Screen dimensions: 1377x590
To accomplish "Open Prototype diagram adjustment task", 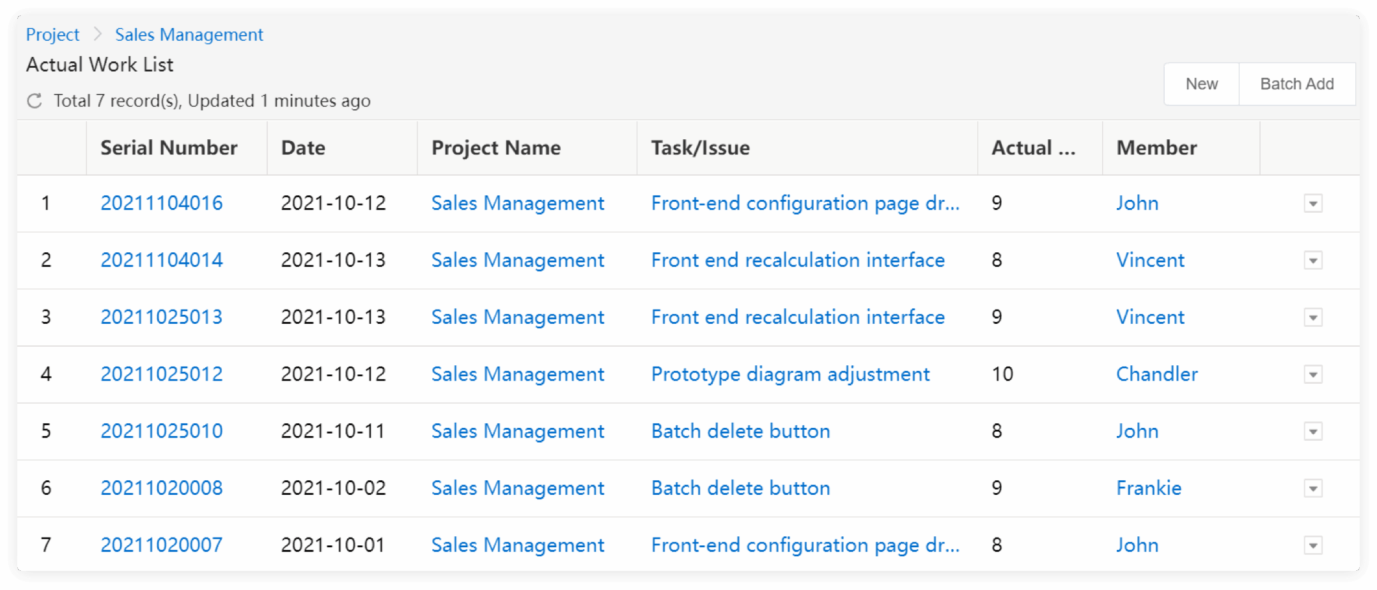I will point(790,374).
